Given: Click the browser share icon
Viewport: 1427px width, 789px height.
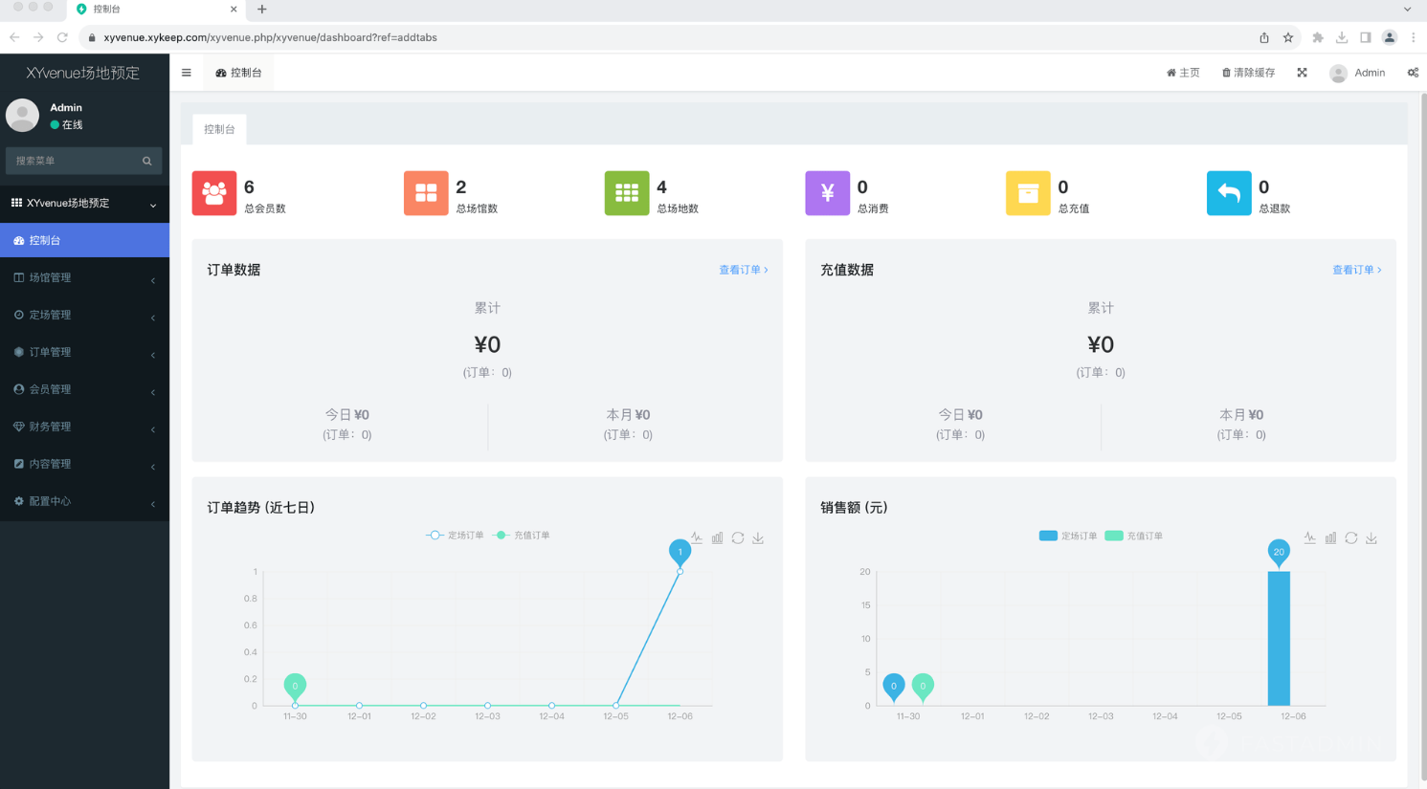Looking at the screenshot, I should [1264, 37].
